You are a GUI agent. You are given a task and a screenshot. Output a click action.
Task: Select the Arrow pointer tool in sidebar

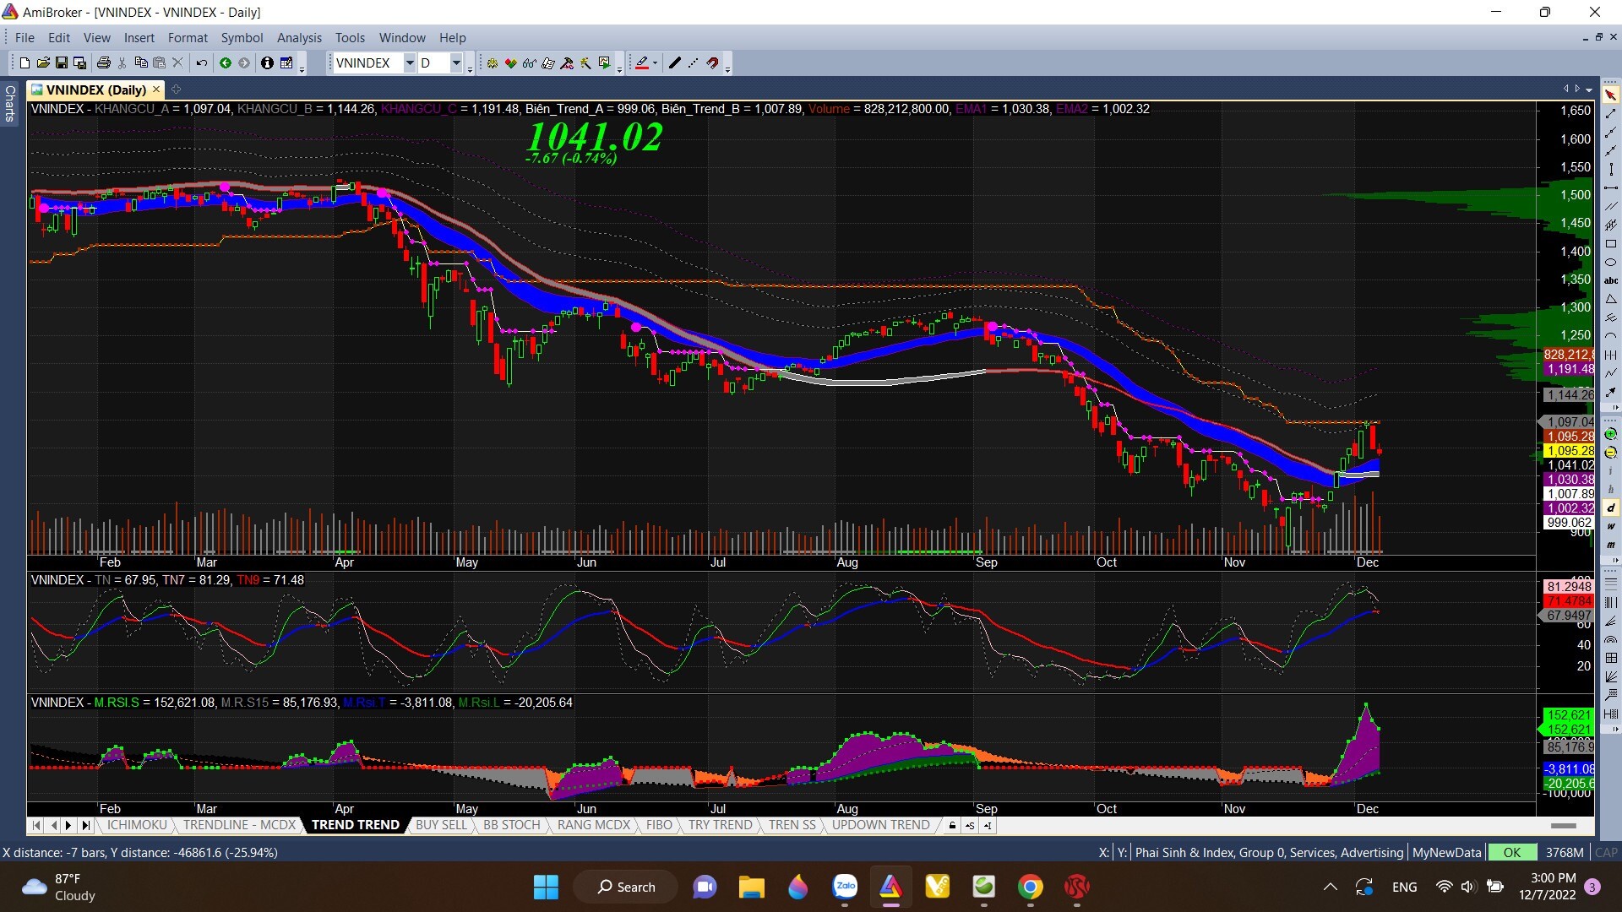[1610, 95]
